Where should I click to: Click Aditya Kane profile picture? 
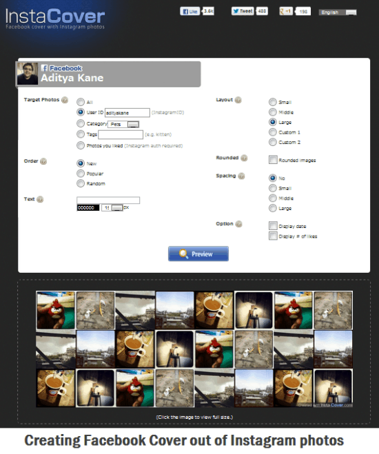tap(28, 74)
